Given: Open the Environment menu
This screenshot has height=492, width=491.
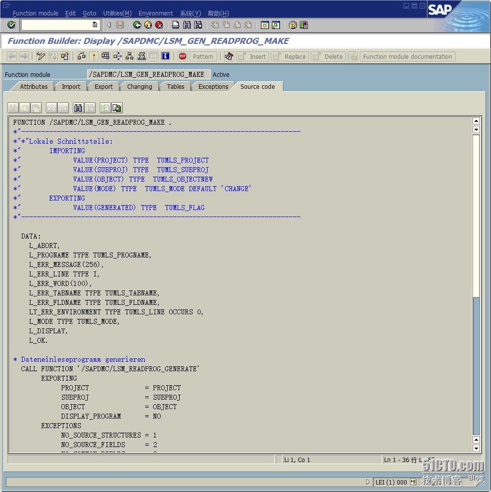Looking at the screenshot, I should pos(156,13).
